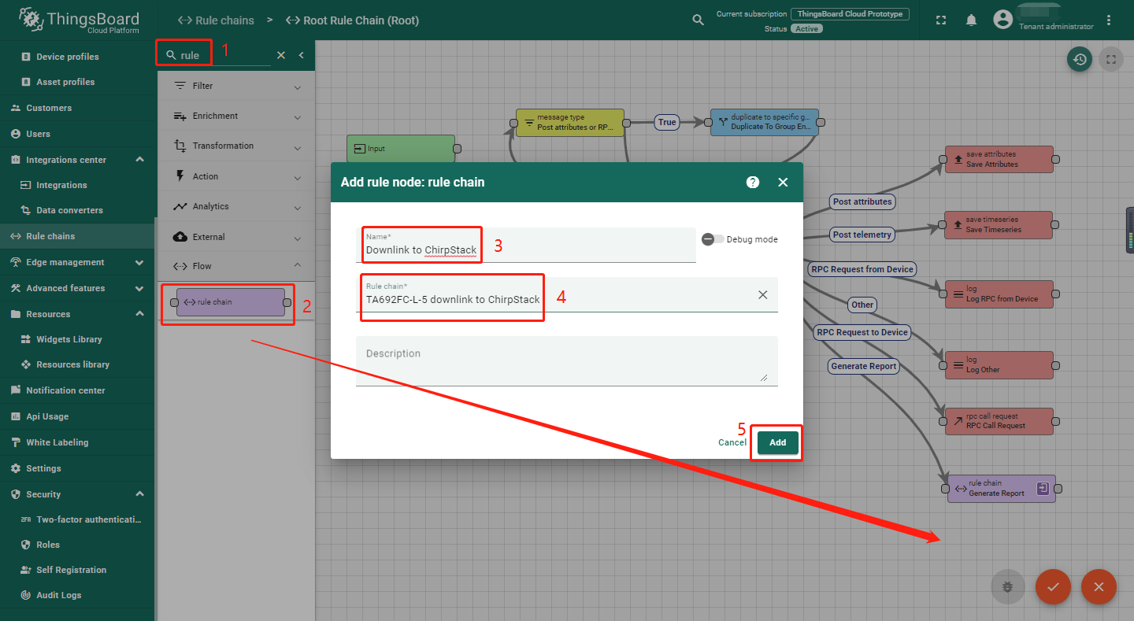Open notifications bell
This screenshot has height=621, width=1134.
972,20
